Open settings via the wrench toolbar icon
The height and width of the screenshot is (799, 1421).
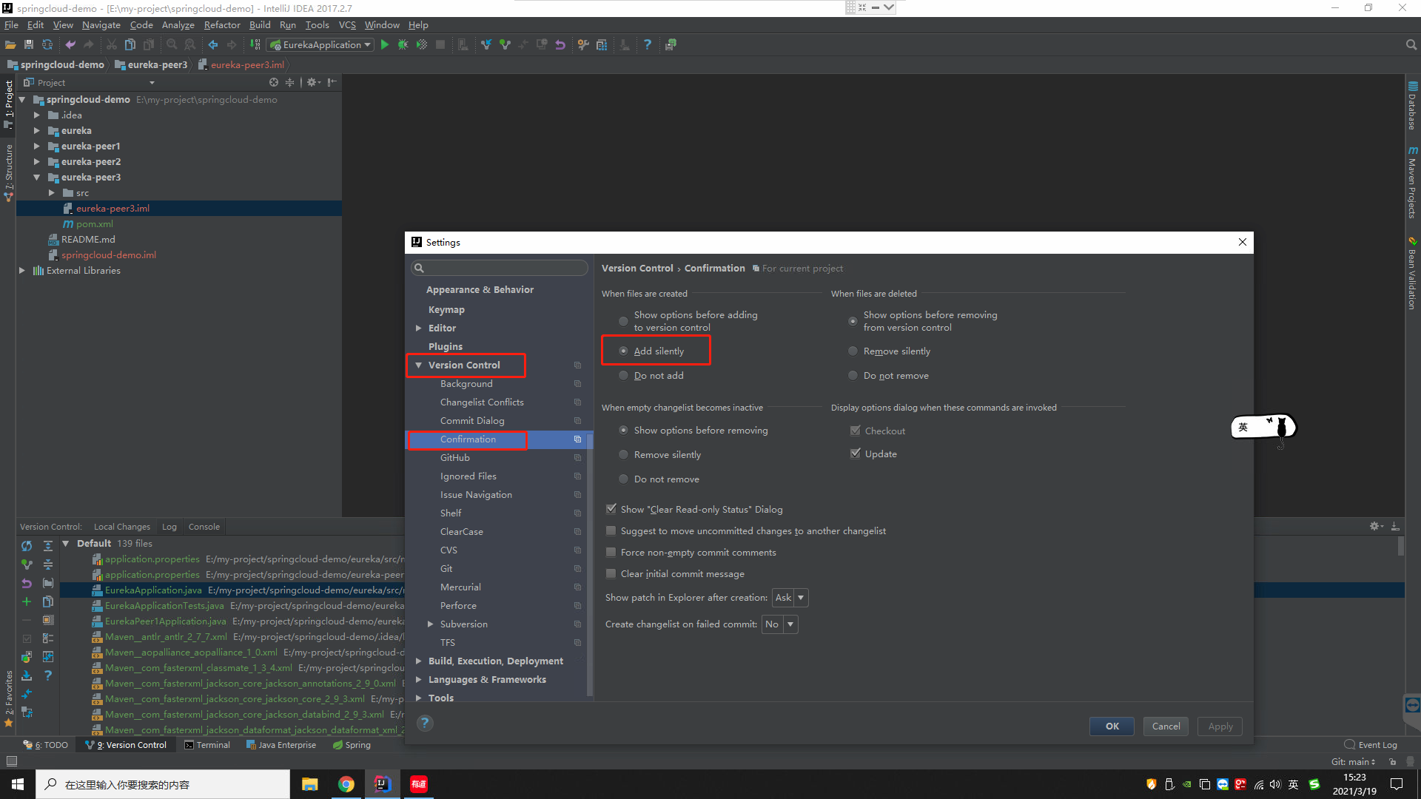click(x=583, y=45)
